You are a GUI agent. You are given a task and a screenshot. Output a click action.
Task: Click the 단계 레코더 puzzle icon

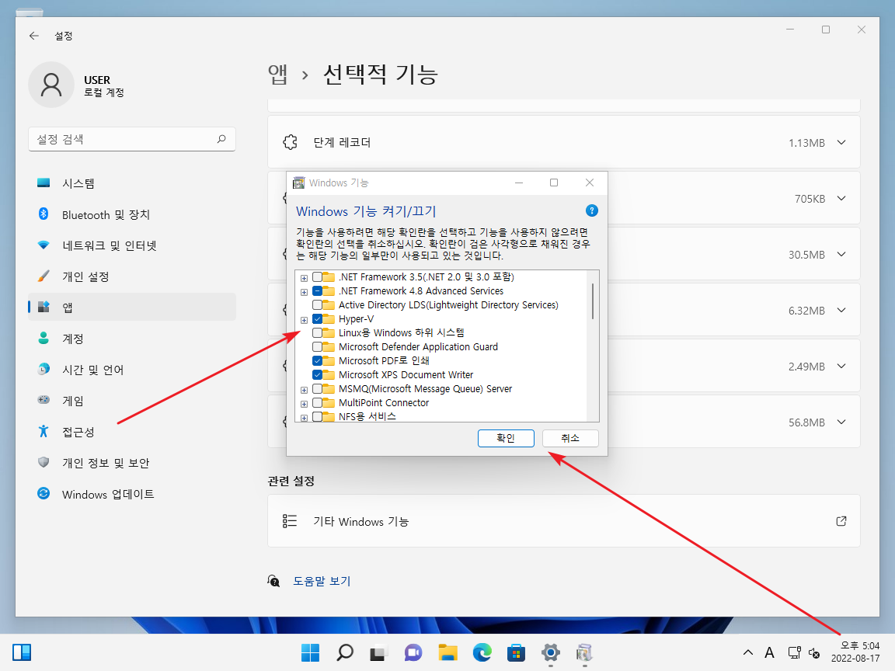290,142
